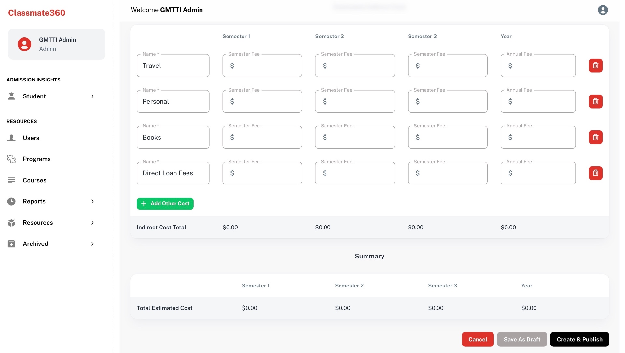
Task: Focus Books Semester 1 fee field
Action: pyautogui.click(x=262, y=137)
